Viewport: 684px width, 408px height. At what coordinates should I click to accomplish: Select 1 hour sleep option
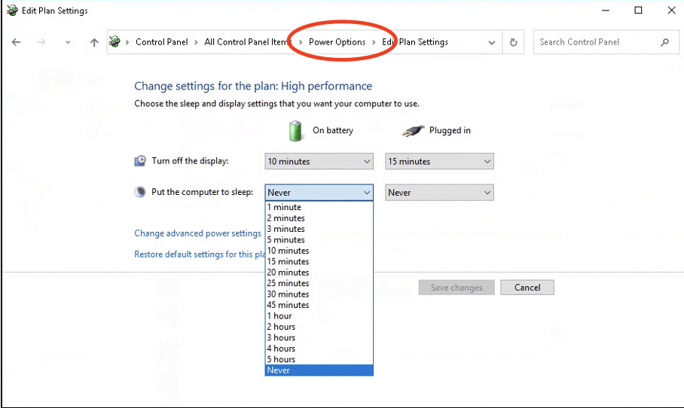[319, 316]
